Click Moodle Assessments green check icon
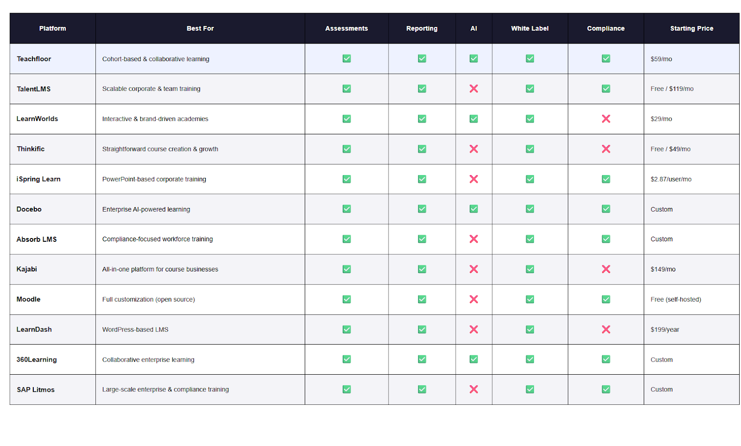 tap(346, 299)
